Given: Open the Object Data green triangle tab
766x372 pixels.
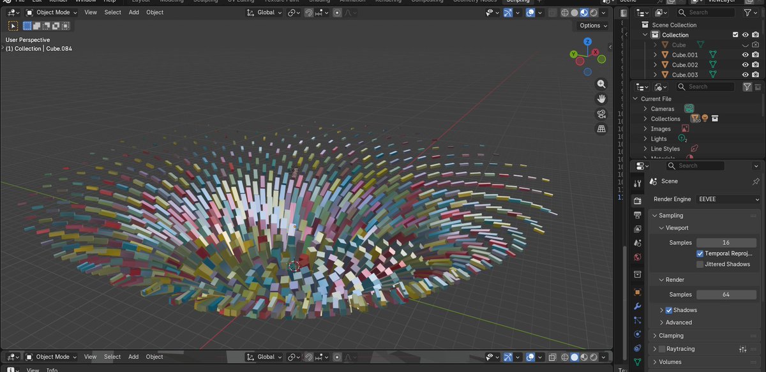Looking at the screenshot, I should (637, 362).
